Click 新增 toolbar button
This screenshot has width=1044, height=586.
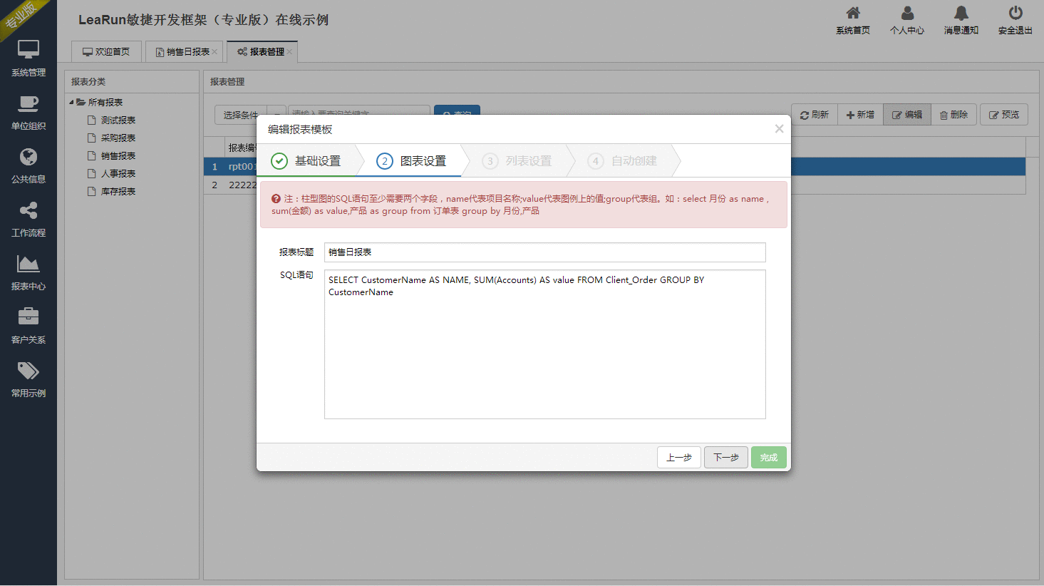860,115
